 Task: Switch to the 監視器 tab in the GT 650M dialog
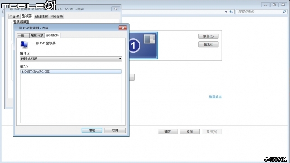(27, 16)
